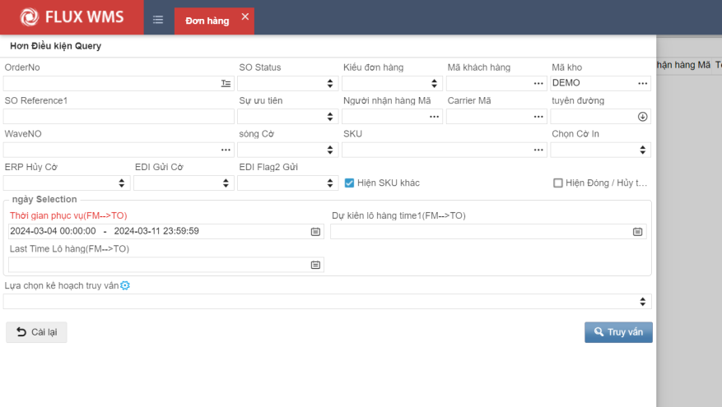Click tuyến đường download arrow icon
This screenshot has width=722, height=407.
point(642,117)
